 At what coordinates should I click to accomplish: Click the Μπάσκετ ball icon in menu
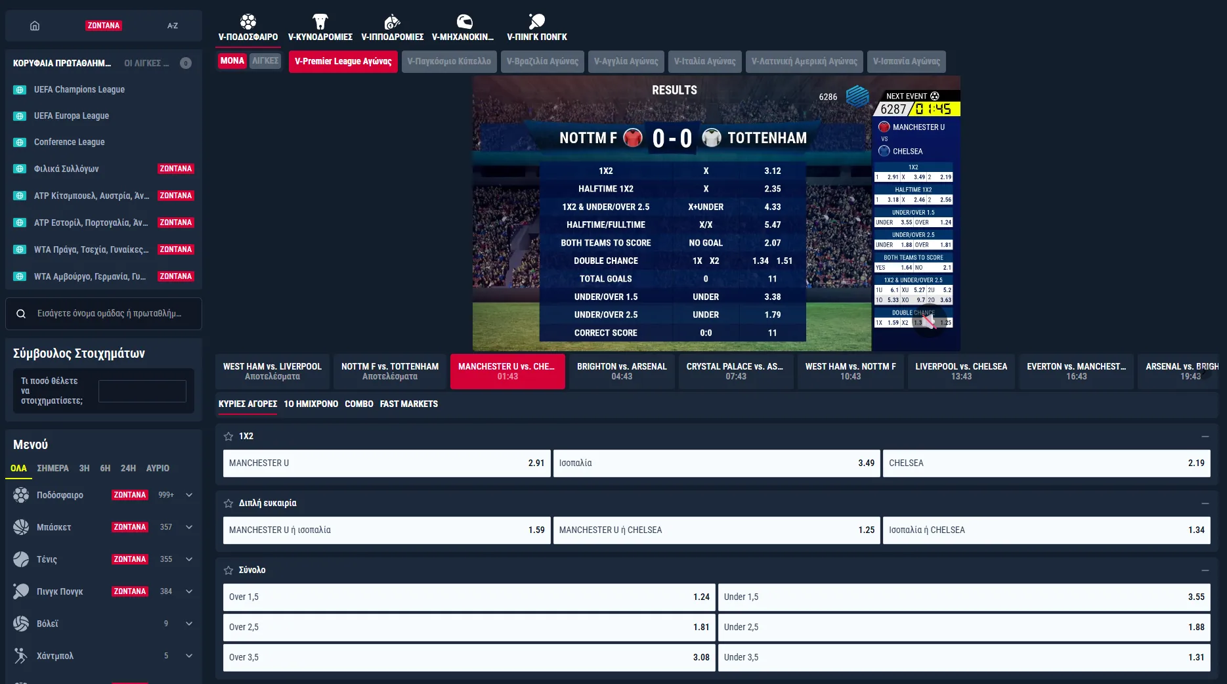coord(21,527)
